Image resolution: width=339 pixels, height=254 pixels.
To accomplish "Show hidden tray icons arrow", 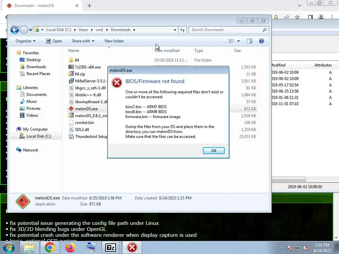I will tap(281, 248).
